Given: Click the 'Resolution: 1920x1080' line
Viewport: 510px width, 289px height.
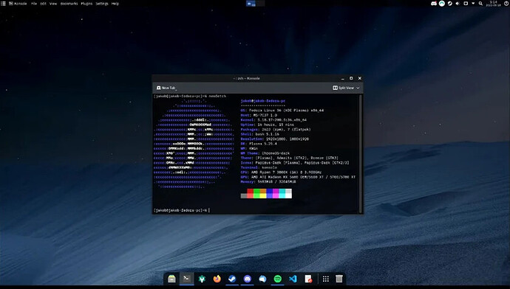Looking at the screenshot, I should pyautogui.click(x=275, y=139).
